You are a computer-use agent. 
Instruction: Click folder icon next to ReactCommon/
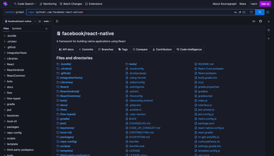(x=58, y=96)
